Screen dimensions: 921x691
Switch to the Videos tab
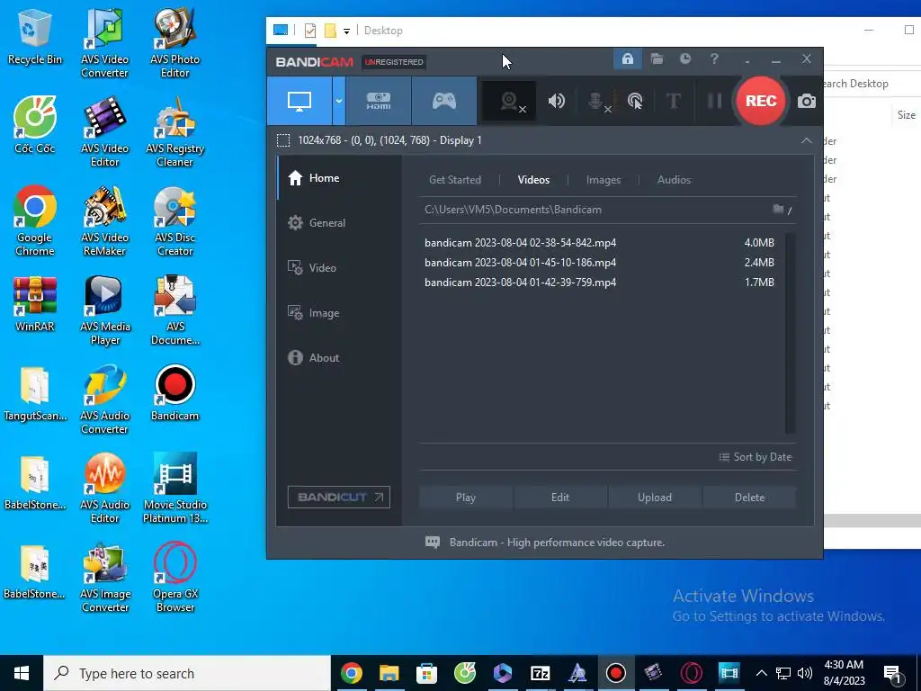(x=533, y=180)
